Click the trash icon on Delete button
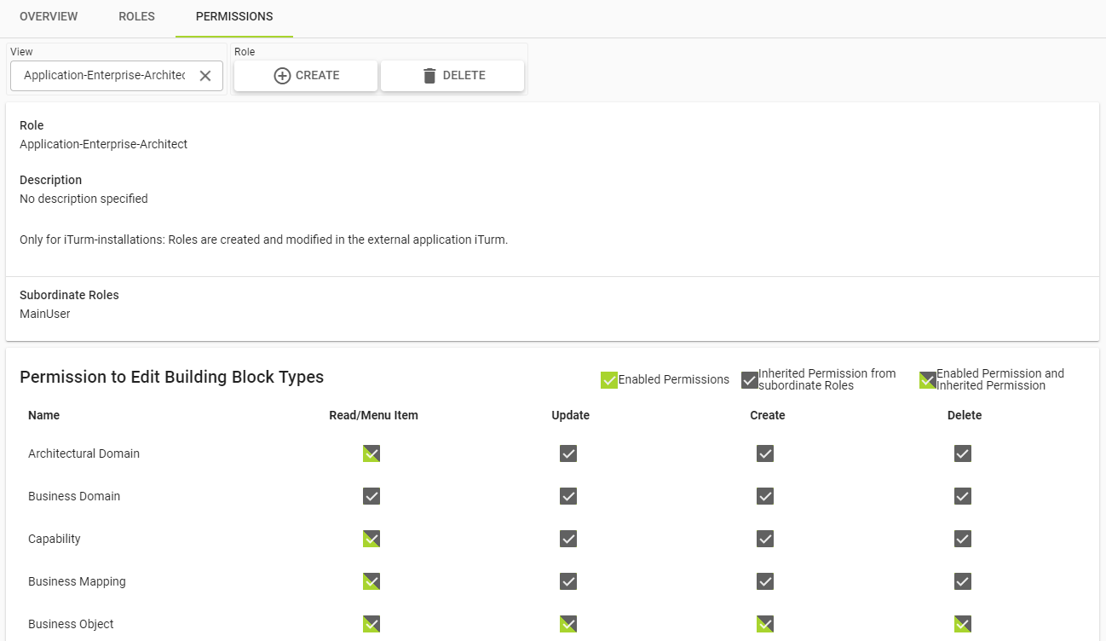 click(x=429, y=76)
